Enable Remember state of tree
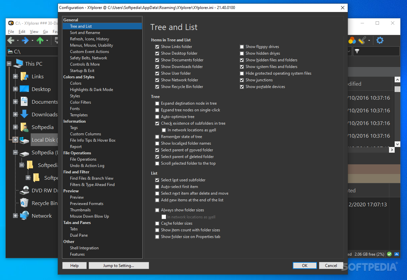Screen dimensions: 407x280 point(157,137)
